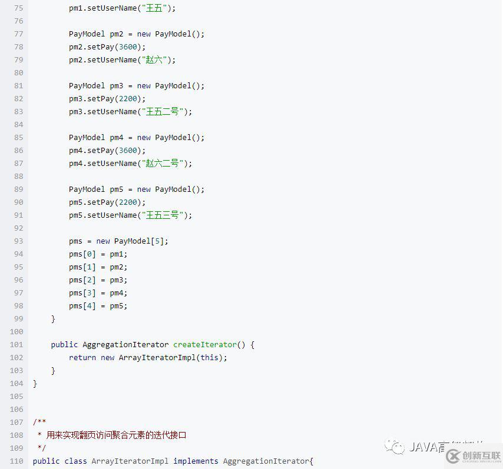The height and width of the screenshot is (469, 503).
Task: Click pms[0] = pm1; assignment
Action: point(98,254)
